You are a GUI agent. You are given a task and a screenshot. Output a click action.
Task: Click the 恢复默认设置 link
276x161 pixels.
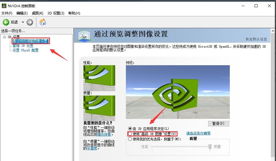pos(256,39)
